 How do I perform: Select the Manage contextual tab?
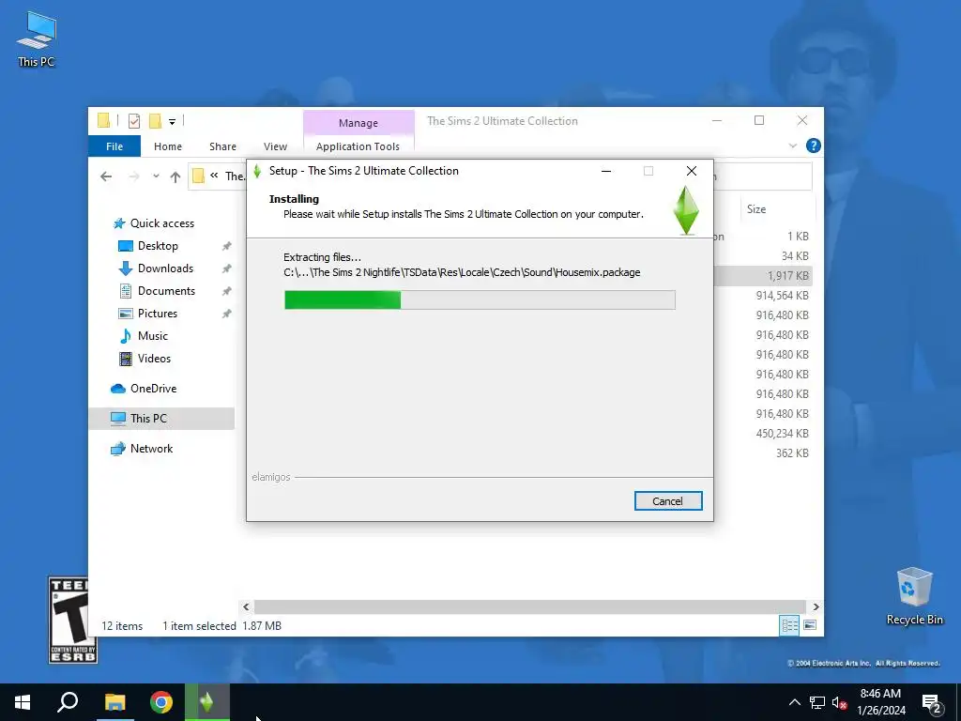click(358, 123)
